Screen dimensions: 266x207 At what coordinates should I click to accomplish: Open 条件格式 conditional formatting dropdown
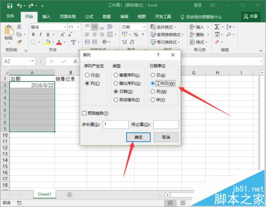tap(163, 27)
